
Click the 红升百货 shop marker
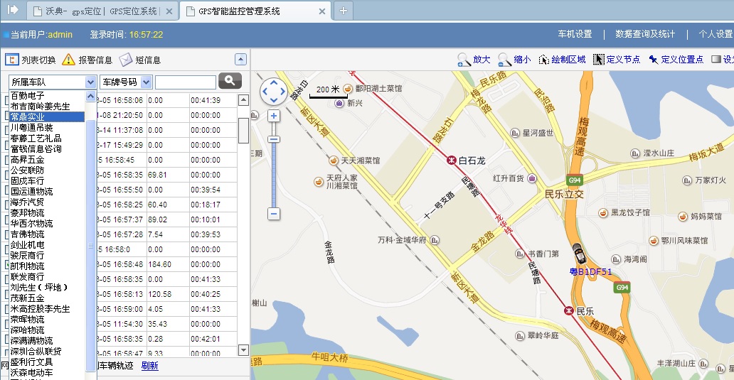click(532, 178)
